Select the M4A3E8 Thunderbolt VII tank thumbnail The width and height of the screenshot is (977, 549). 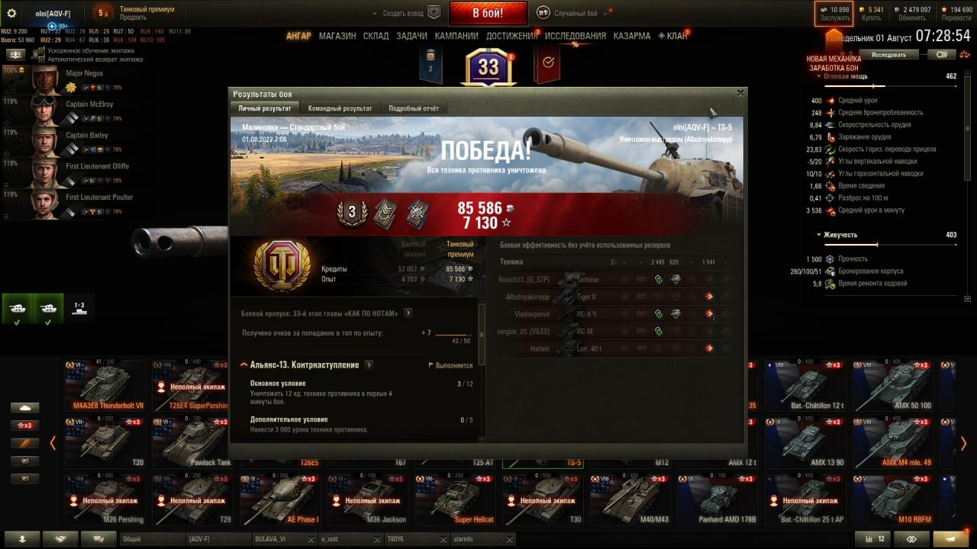point(105,386)
